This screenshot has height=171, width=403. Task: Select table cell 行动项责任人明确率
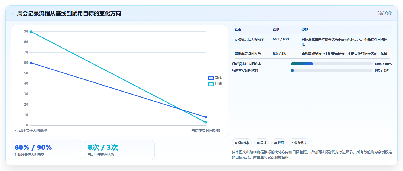point(249,39)
